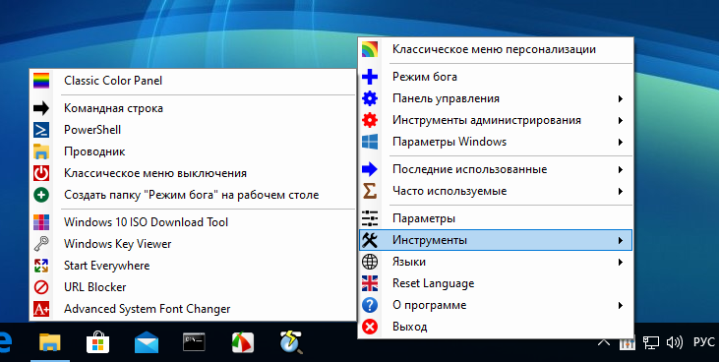719x362 pixels.
Task: Click the blue PowerShell icon
Action: pyautogui.click(x=41, y=130)
